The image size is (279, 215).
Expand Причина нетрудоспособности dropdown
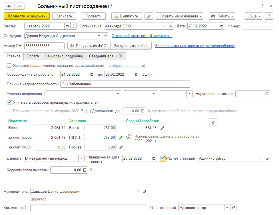(181, 84)
